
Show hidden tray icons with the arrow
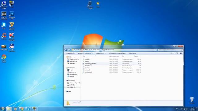point(179,109)
